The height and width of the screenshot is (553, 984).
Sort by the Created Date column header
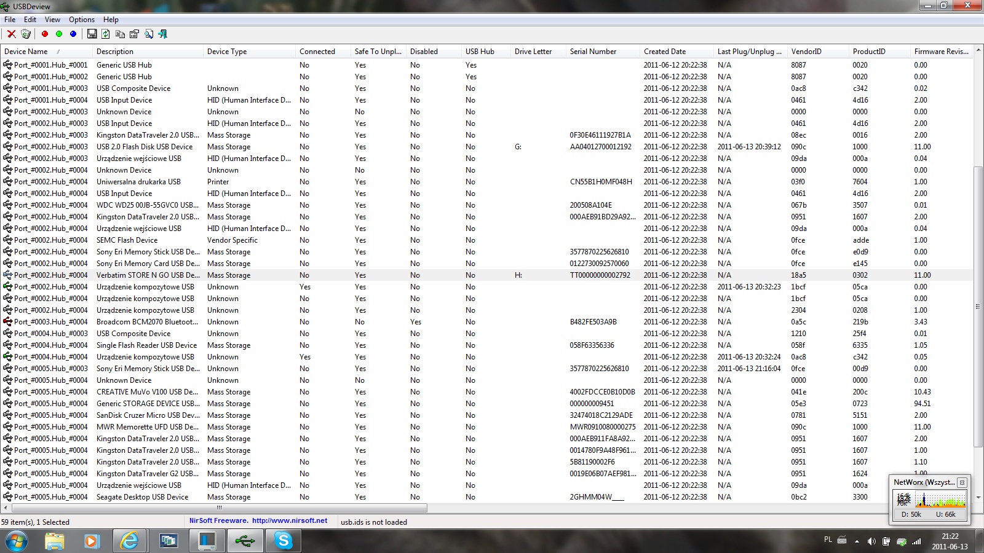[676, 52]
